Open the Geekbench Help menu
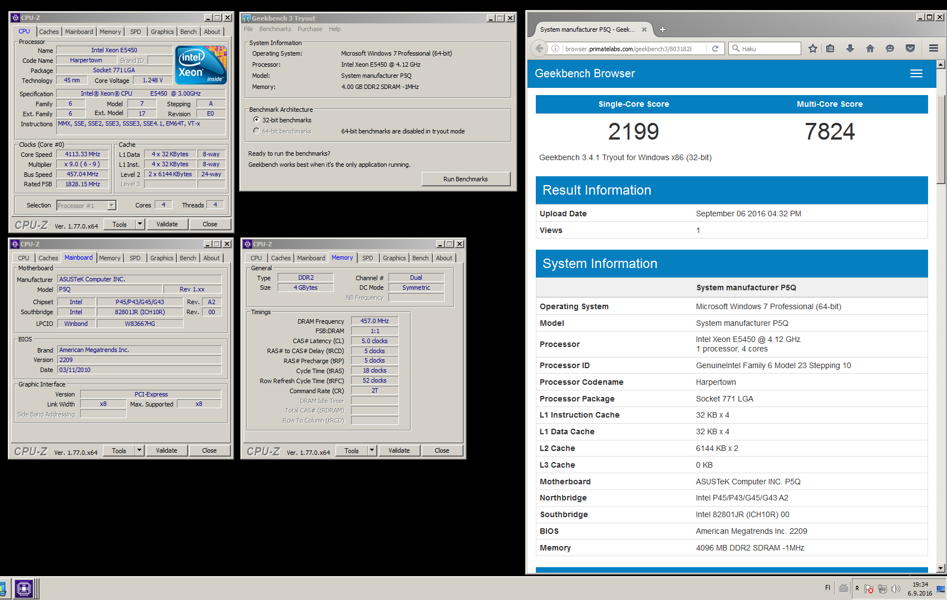Viewport: 947px width, 600px height. 334,29
